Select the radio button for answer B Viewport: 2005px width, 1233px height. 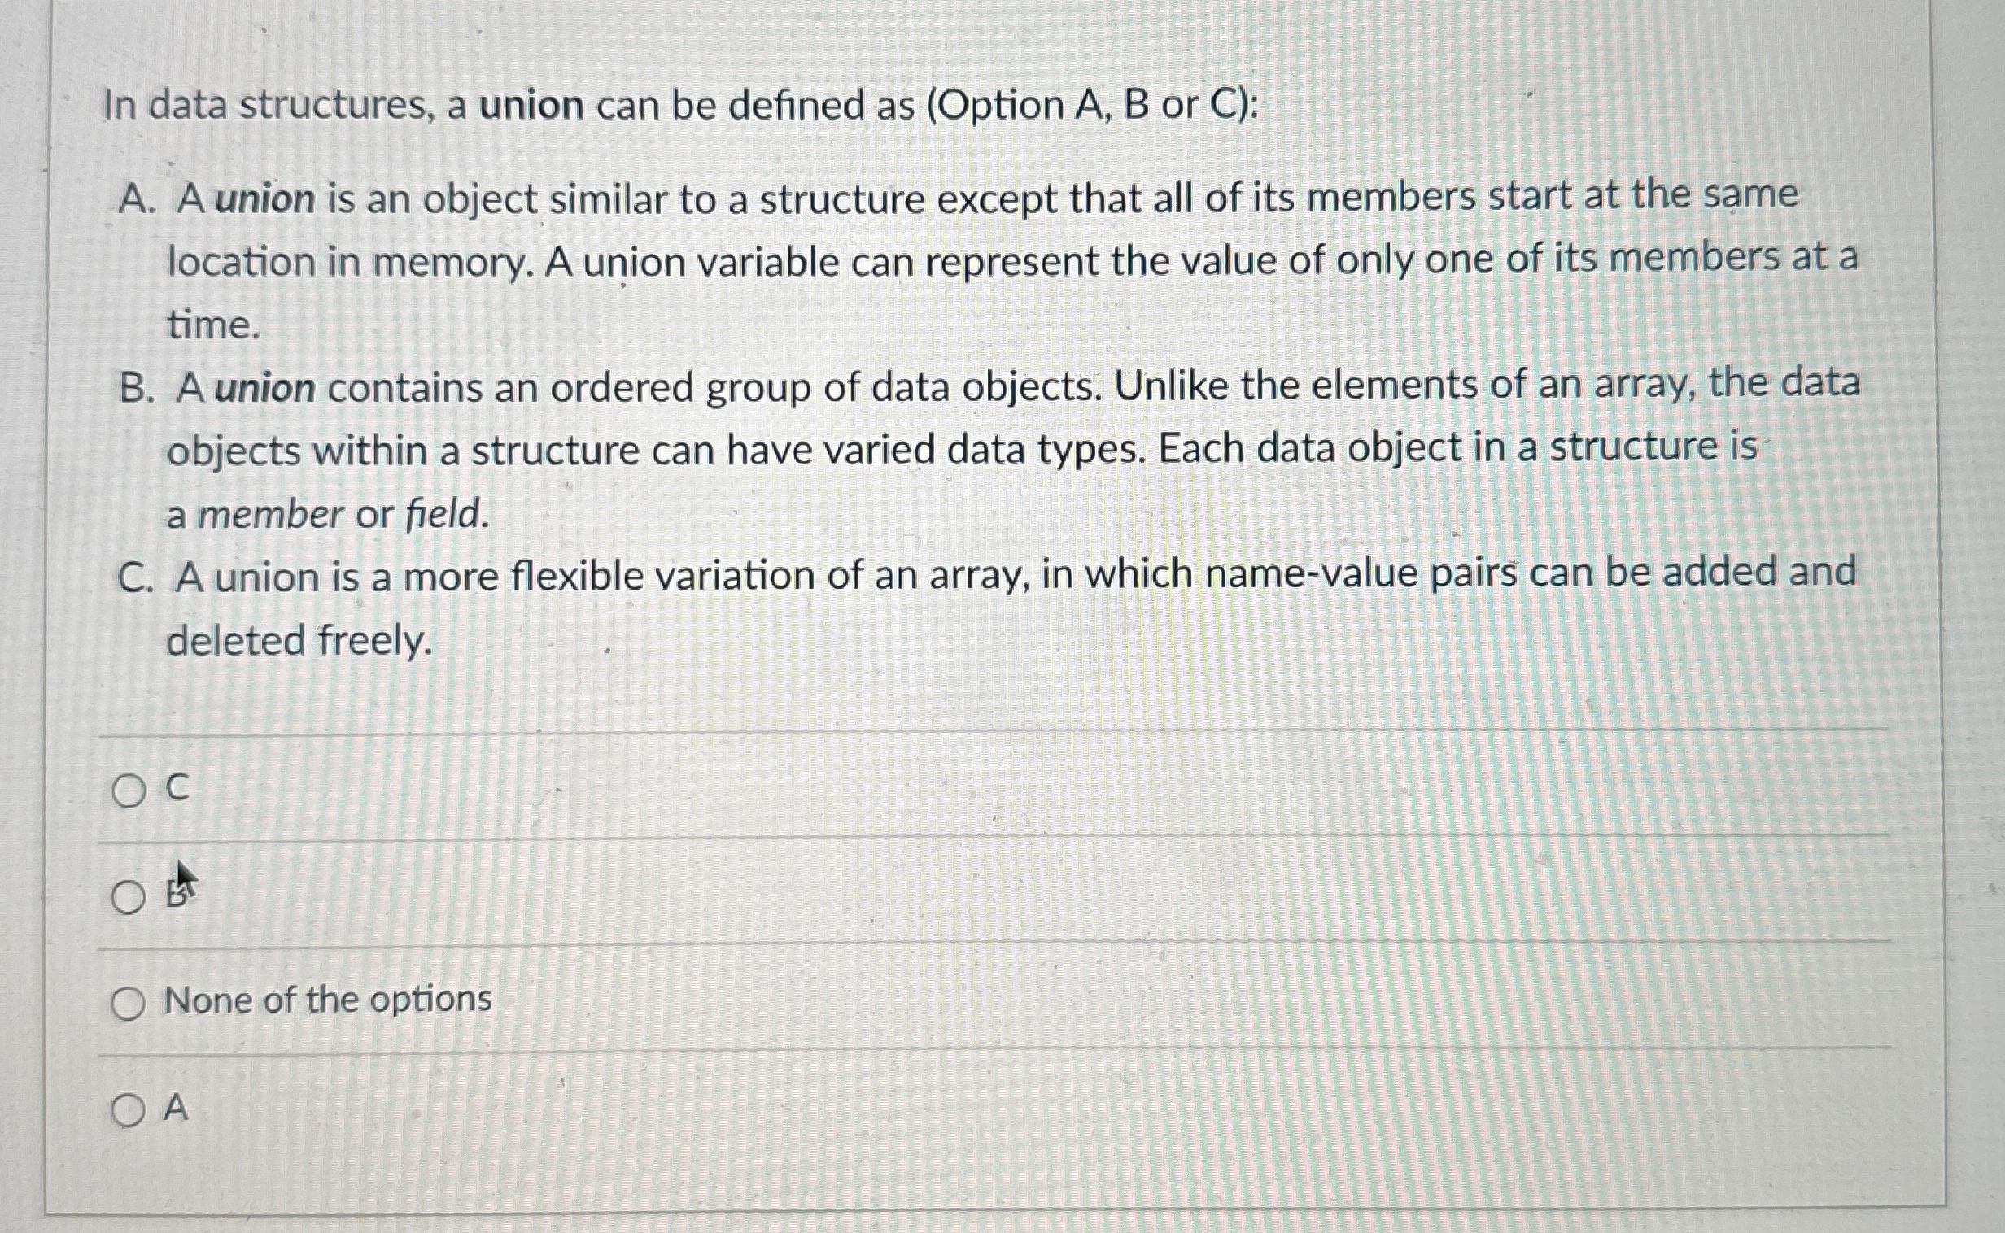point(128,898)
